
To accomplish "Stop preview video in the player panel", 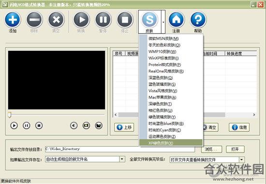I will (x=39, y=126).
